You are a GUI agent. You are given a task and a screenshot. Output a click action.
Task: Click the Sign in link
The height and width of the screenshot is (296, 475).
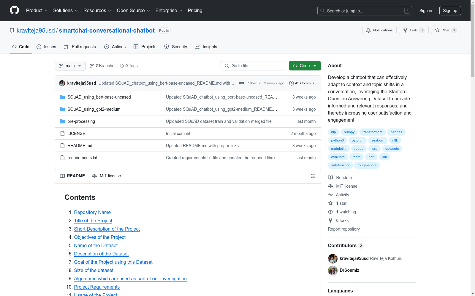[426, 11]
